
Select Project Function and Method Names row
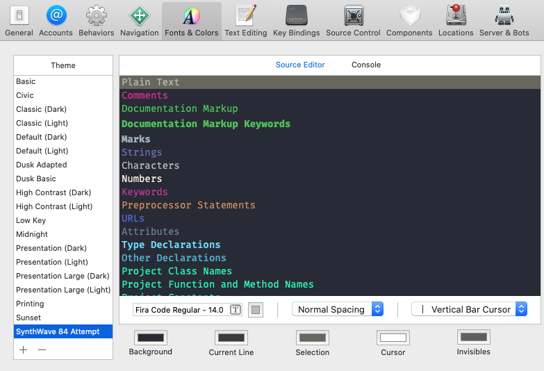[x=330, y=284]
